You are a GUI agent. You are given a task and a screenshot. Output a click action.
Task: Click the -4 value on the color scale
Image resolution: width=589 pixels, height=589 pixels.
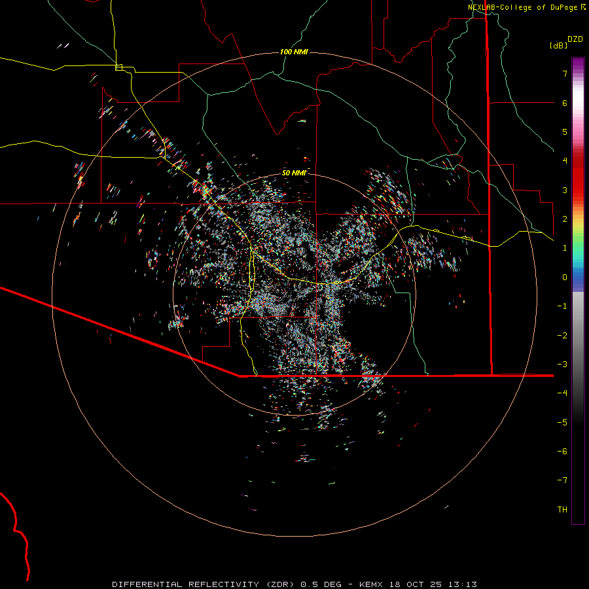click(x=562, y=393)
